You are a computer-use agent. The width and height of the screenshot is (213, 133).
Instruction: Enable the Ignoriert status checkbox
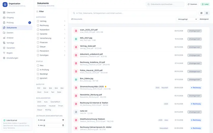tap(38, 78)
